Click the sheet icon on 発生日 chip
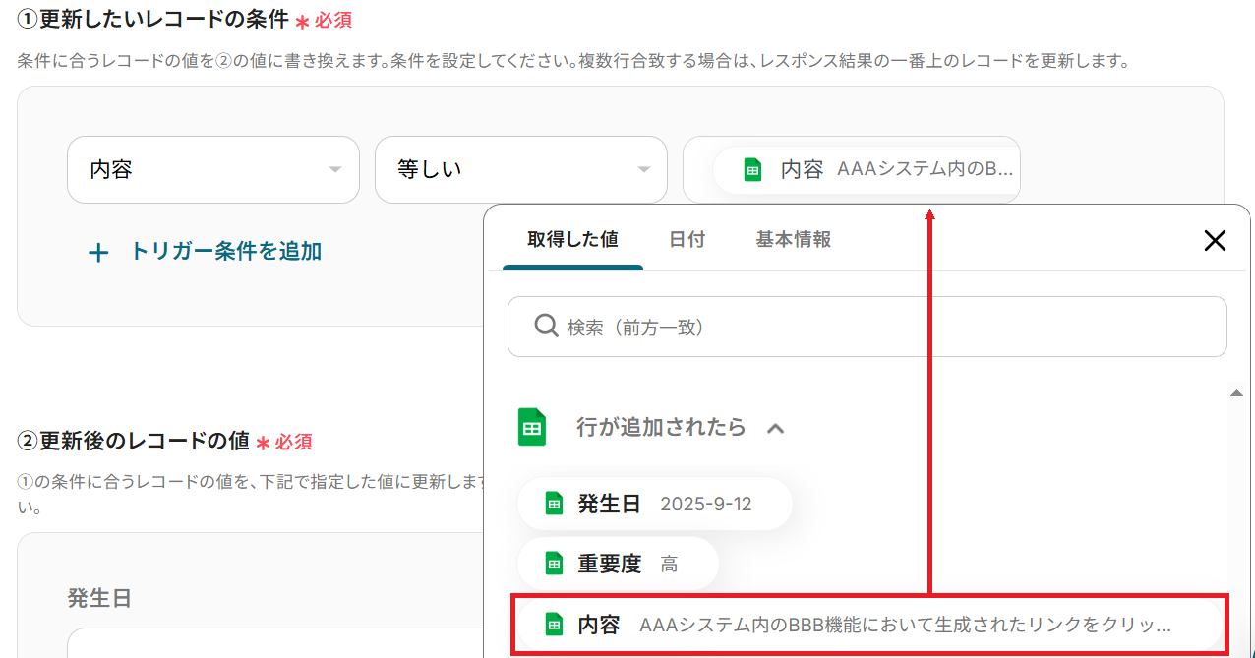The image size is (1255, 658). 555,505
